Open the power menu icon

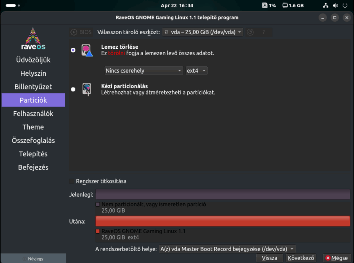pos(345,6)
